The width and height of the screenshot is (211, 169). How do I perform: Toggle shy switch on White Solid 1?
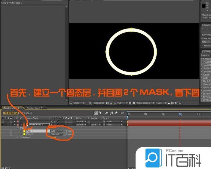(51, 124)
